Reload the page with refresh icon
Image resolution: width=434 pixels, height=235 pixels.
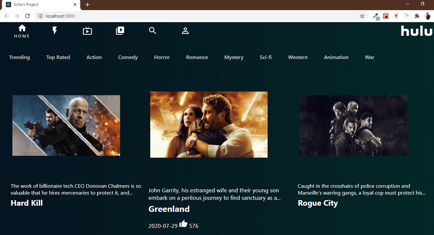click(28, 16)
